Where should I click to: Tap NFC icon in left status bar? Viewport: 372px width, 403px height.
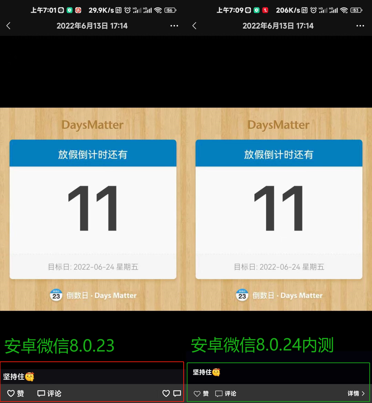[118, 10]
